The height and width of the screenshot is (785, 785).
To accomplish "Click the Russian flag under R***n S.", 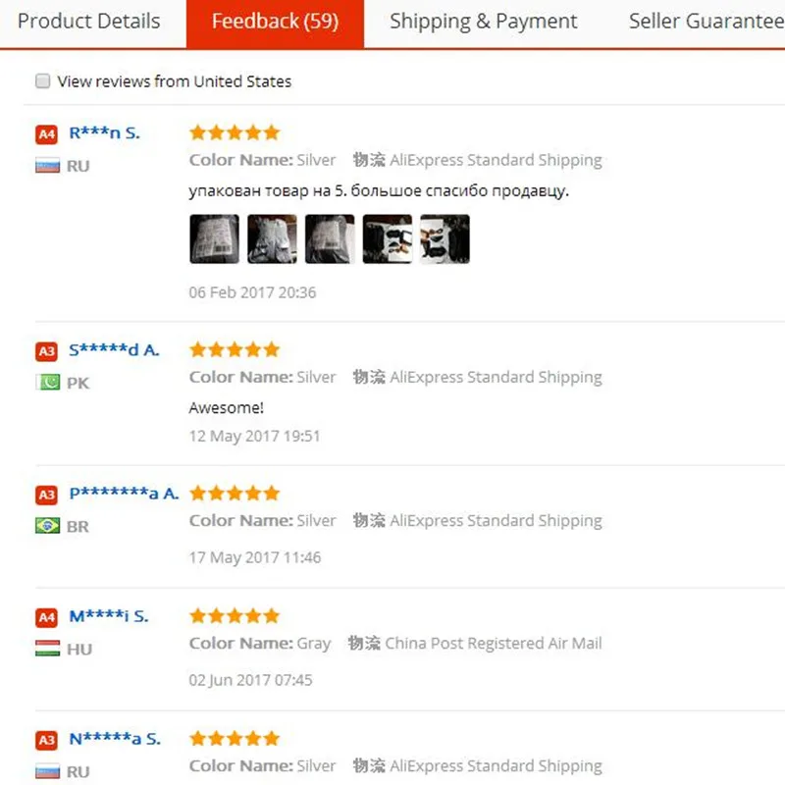I will point(47,166).
